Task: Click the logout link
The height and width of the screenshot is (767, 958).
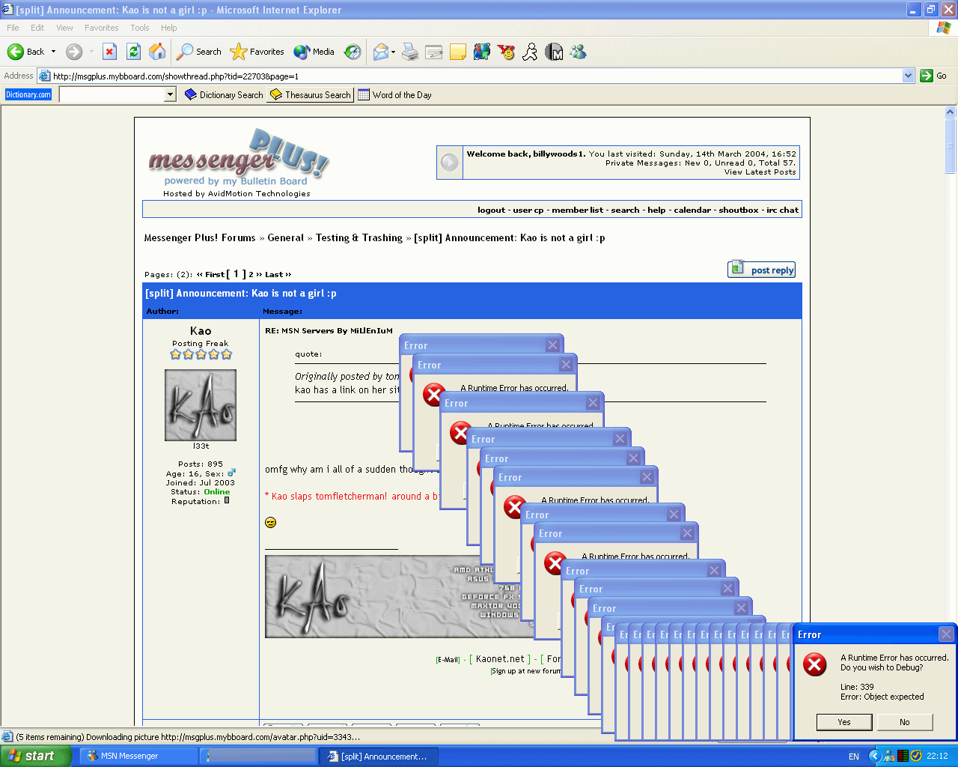Action: pyautogui.click(x=492, y=210)
